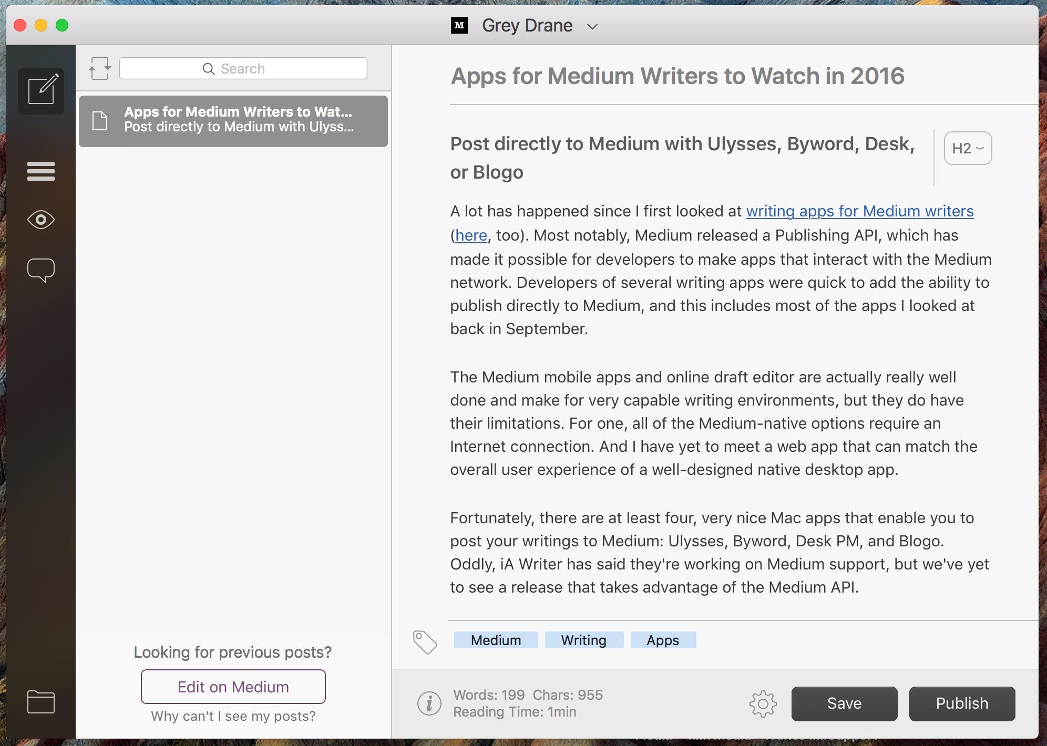
Task: Expand the Grey Drane account dropdown
Action: [x=592, y=26]
